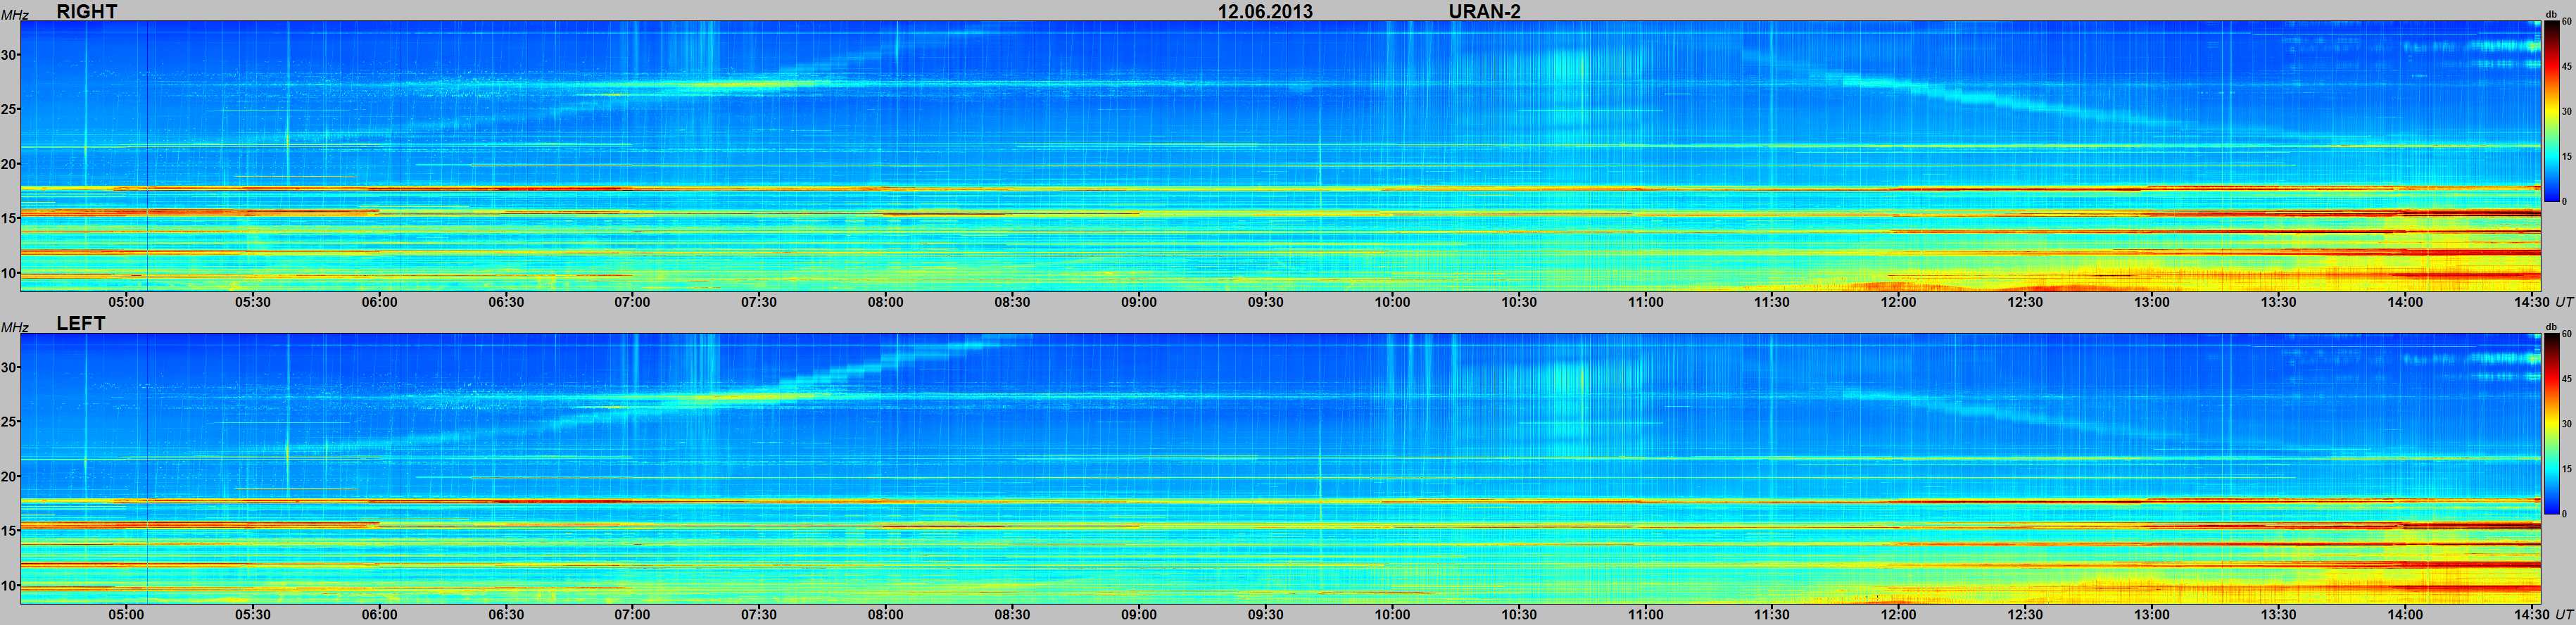Click the 05:00 tick on top time axis
The image size is (2576, 625).
pos(127,302)
